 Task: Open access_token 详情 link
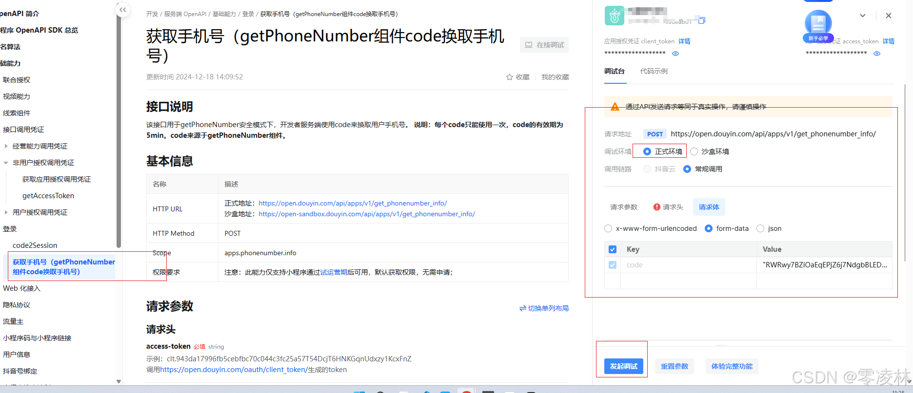point(889,41)
